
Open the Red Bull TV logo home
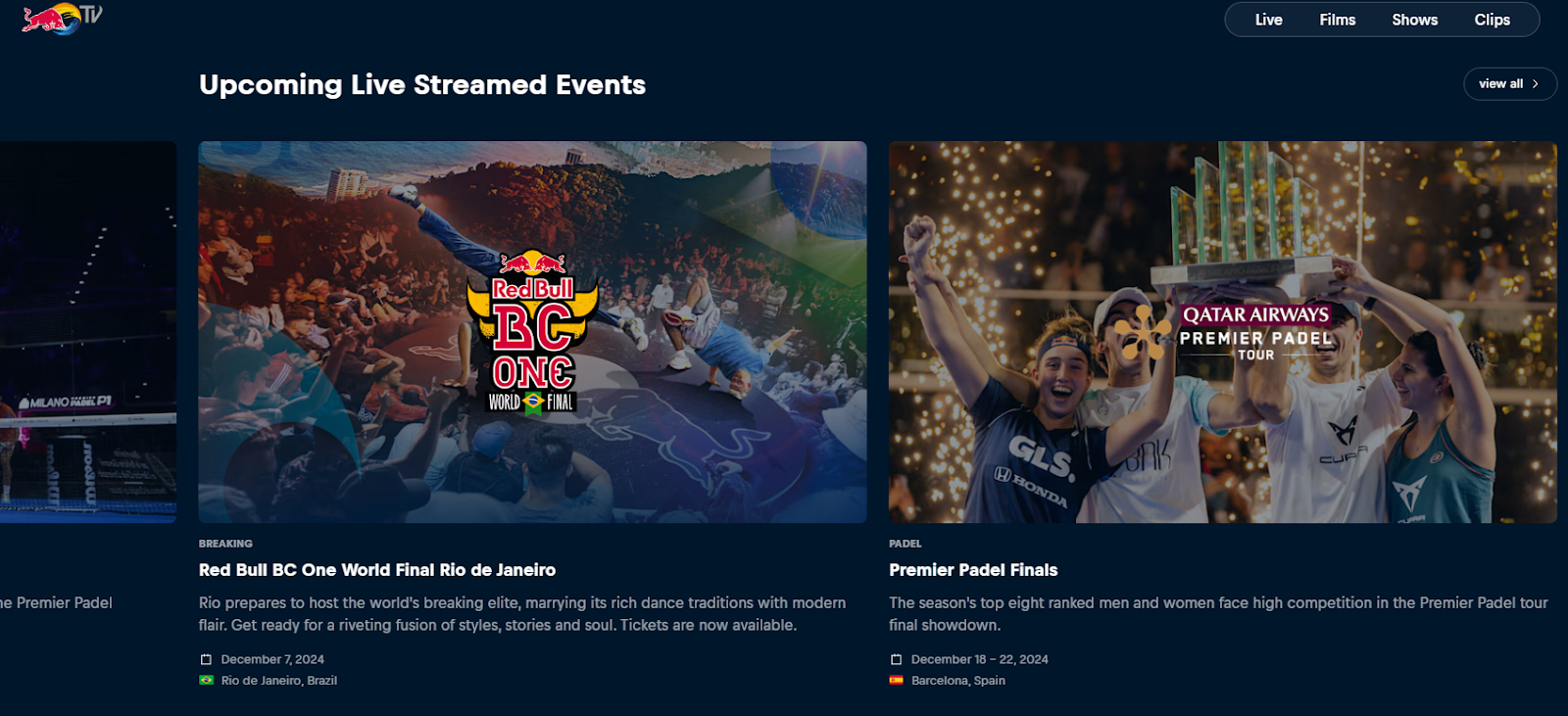tap(62, 19)
